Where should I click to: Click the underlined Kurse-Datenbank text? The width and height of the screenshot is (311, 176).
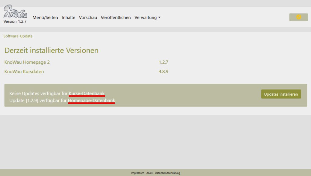point(87,93)
